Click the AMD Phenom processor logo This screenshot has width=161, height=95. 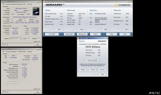tap(36, 11)
